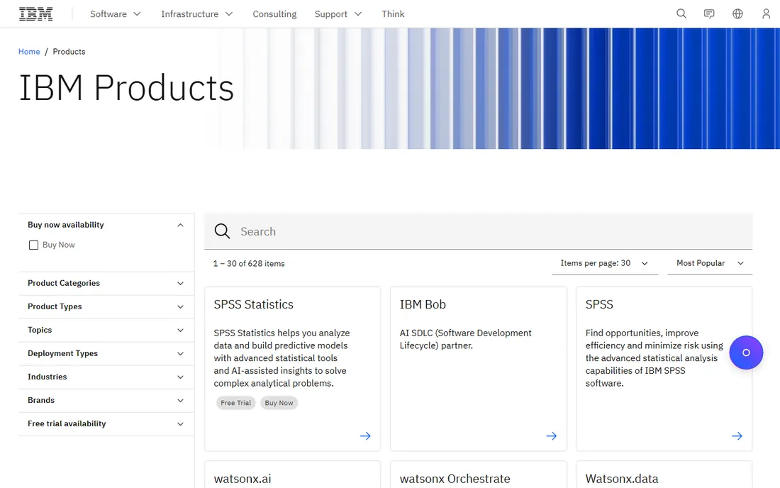The width and height of the screenshot is (780, 488).
Task: Open the Software menu
Action: pos(116,14)
